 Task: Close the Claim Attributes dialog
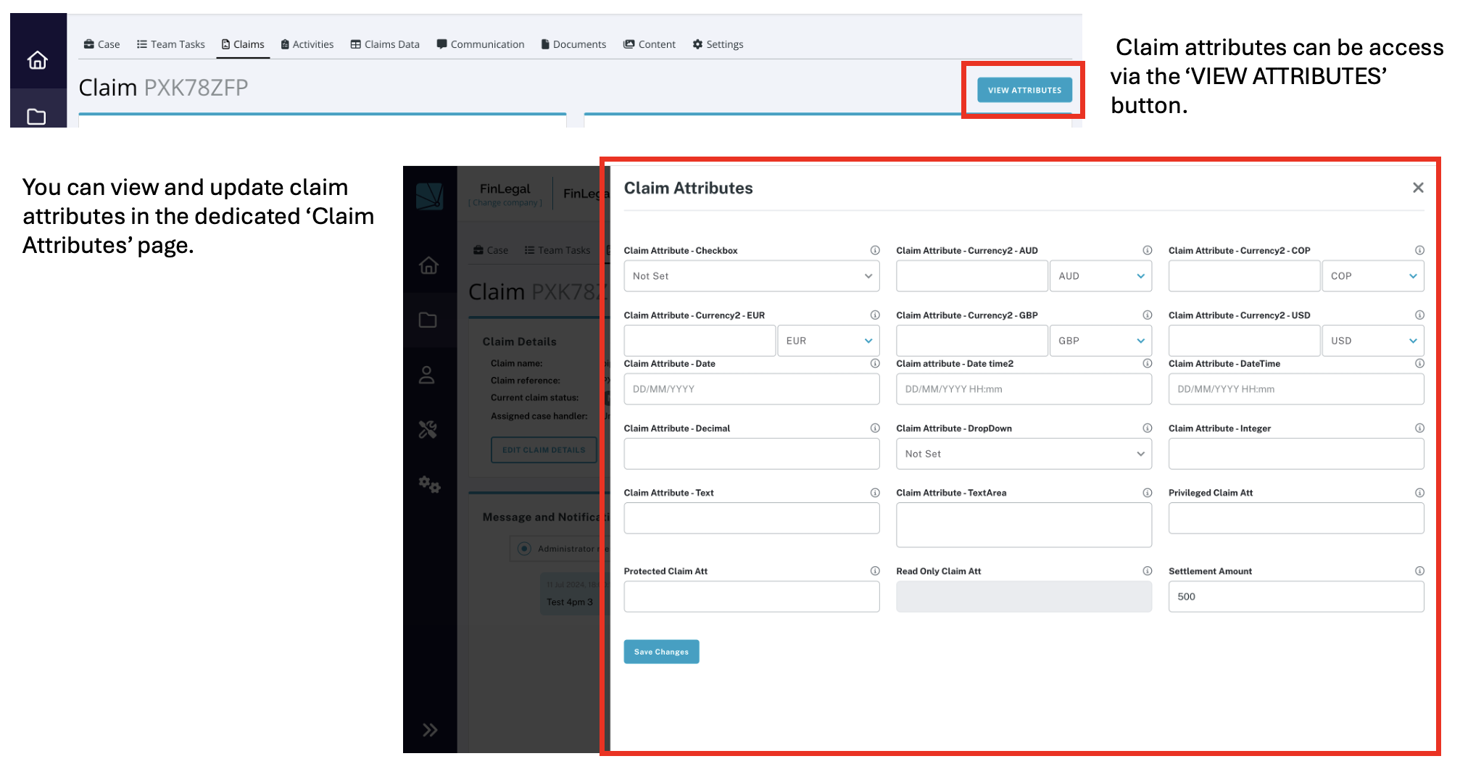(x=1418, y=188)
